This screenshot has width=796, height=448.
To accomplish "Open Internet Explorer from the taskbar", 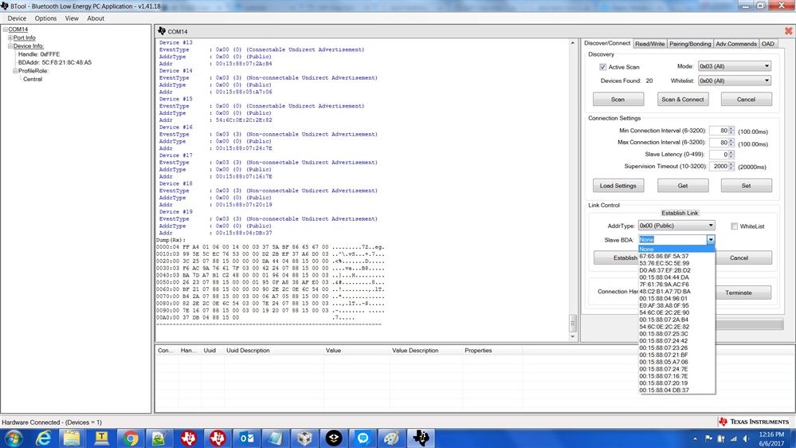I will point(44,438).
